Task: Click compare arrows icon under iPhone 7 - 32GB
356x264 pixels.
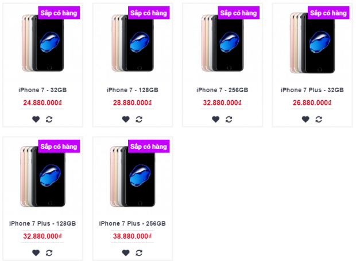Action: click(49, 119)
